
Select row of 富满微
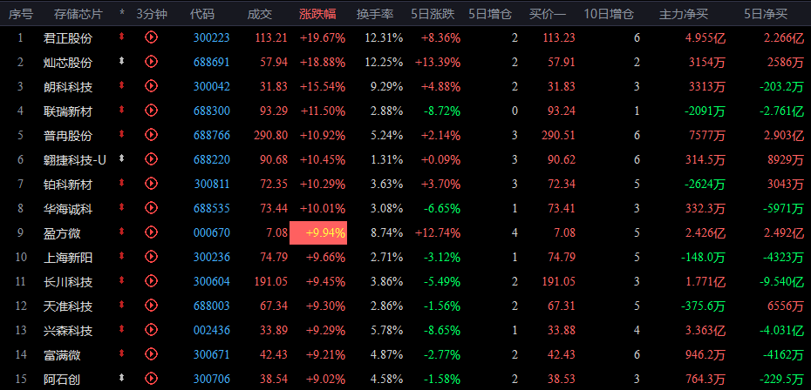click(405, 355)
